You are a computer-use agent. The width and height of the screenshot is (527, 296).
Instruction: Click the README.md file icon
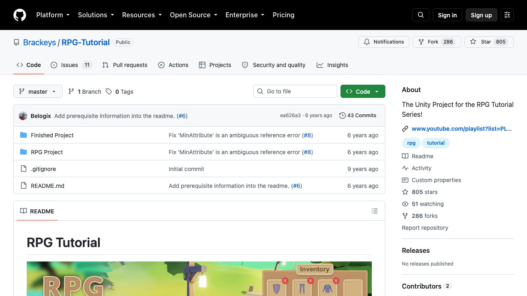[x=23, y=186]
